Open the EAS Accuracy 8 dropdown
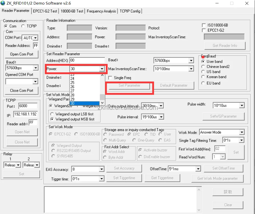The height and width of the screenshot is (214, 255). click(102, 169)
